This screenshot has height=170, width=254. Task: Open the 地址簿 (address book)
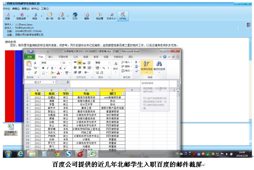[x=99, y=16]
